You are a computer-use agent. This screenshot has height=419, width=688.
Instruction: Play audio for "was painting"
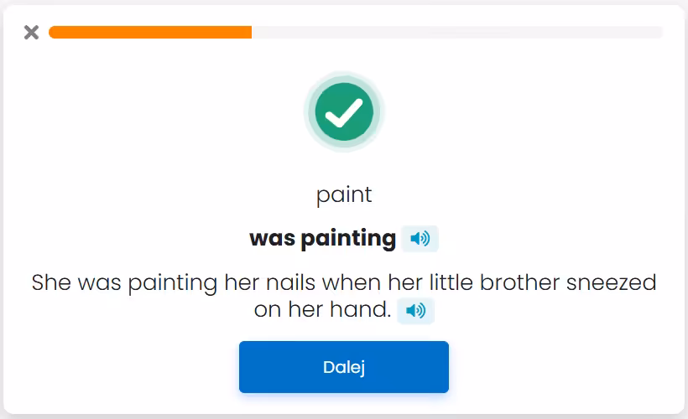(420, 239)
